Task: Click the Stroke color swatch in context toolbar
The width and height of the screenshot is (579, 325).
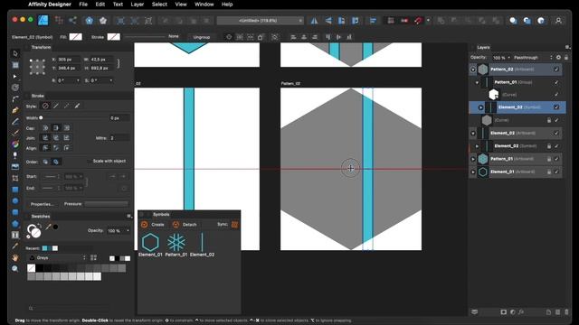Action: point(113,37)
